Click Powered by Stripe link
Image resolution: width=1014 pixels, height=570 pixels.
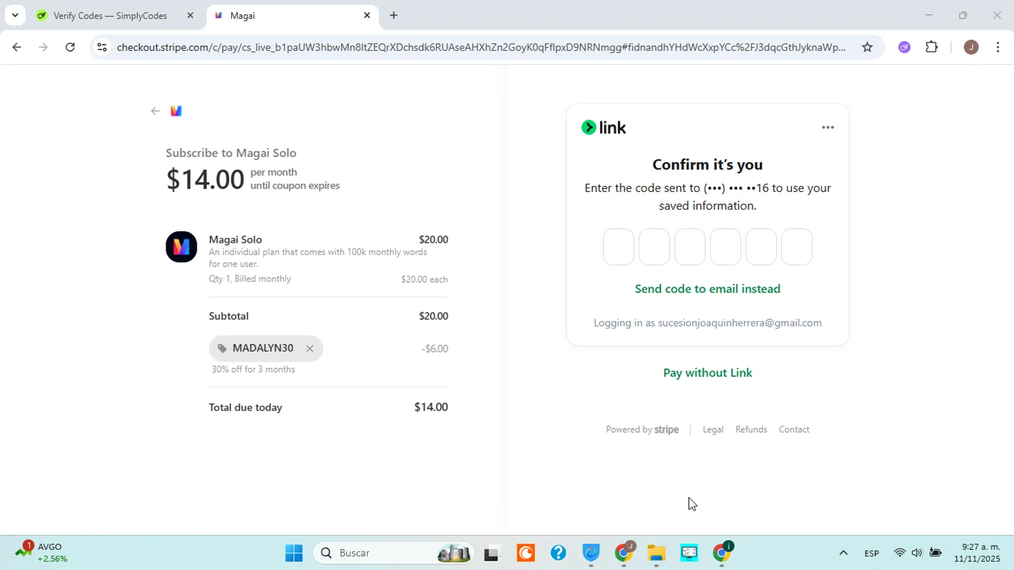point(642,430)
